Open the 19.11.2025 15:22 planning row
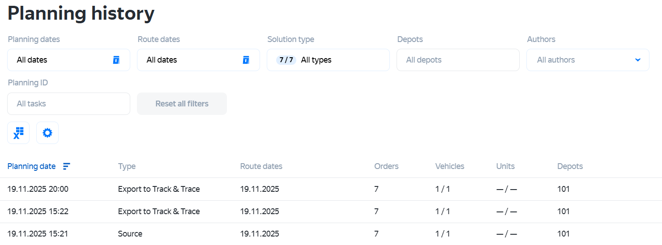This screenshot has height=245, width=662. [38, 211]
